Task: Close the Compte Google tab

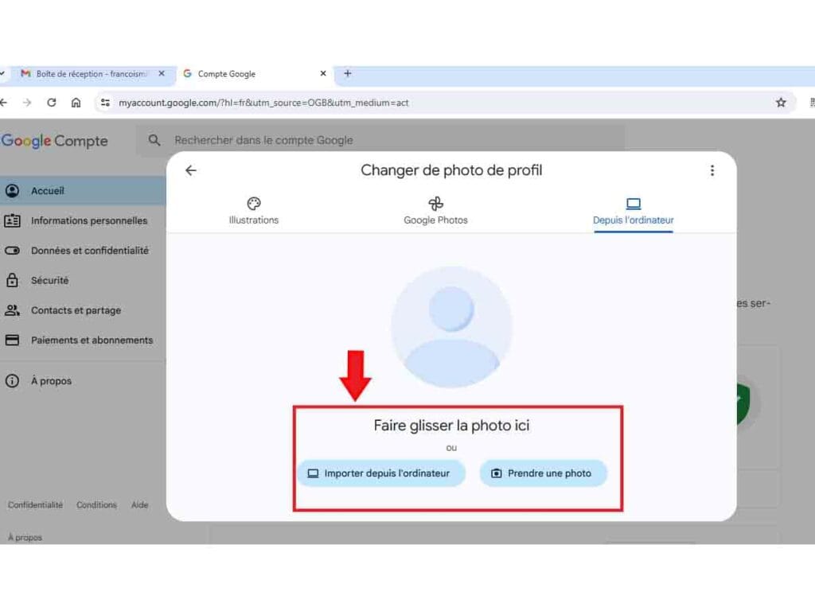Action: pyautogui.click(x=322, y=74)
